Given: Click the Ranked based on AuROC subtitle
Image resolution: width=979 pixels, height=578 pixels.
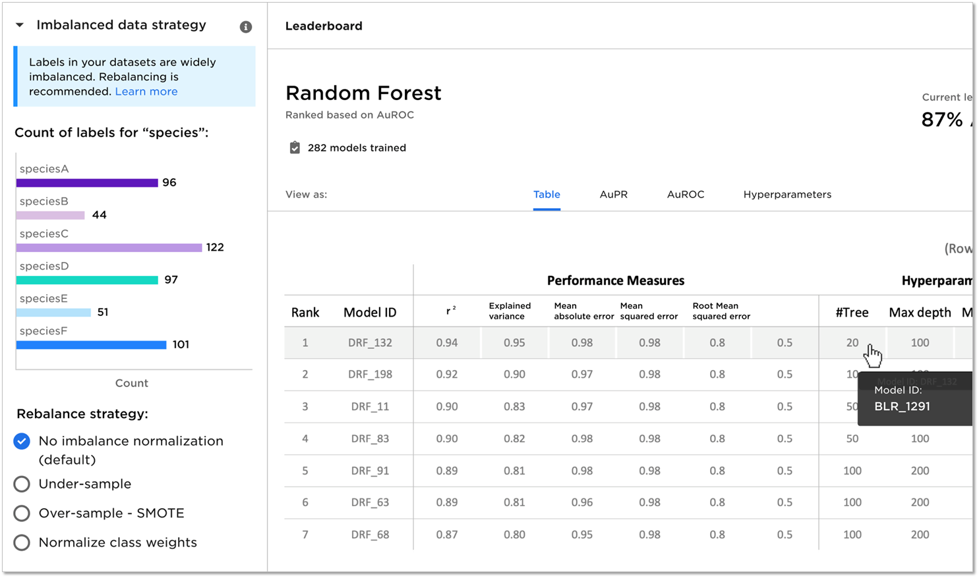Looking at the screenshot, I should click(x=349, y=115).
